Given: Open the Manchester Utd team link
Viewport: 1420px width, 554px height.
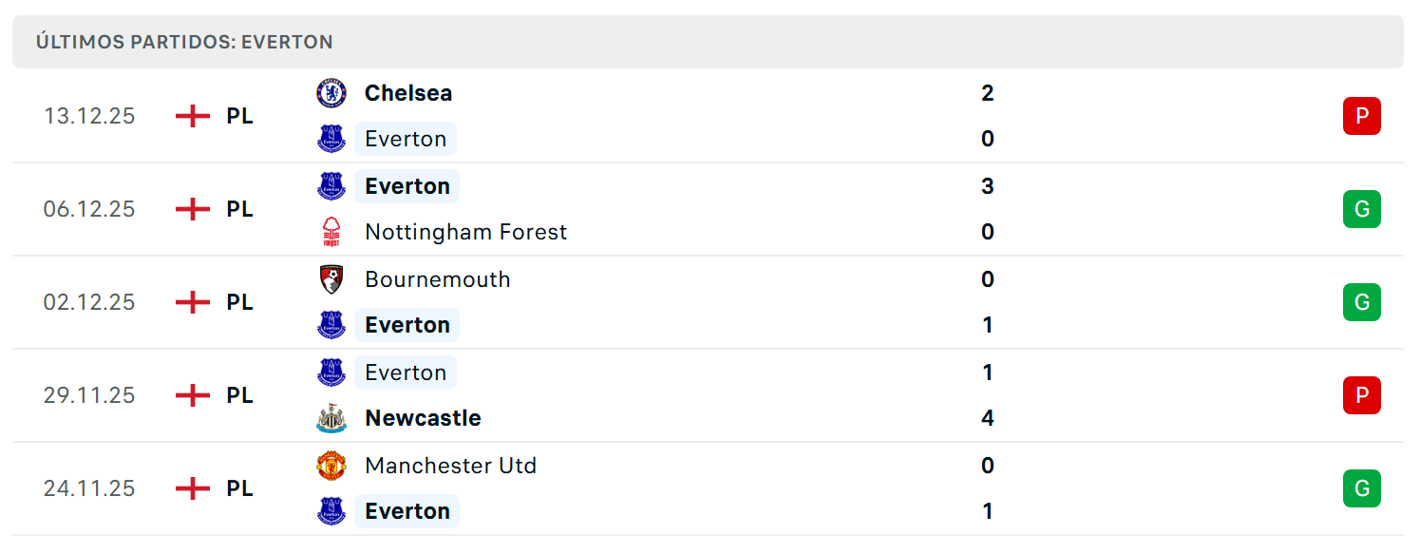Looking at the screenshot, I should click(450, 466).
